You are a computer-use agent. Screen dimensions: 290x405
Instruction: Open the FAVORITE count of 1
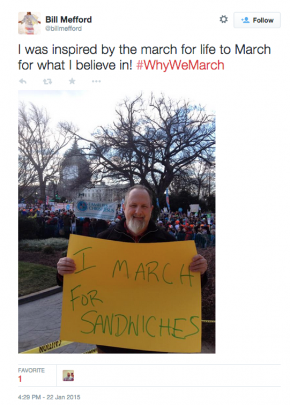pos(20,379)
